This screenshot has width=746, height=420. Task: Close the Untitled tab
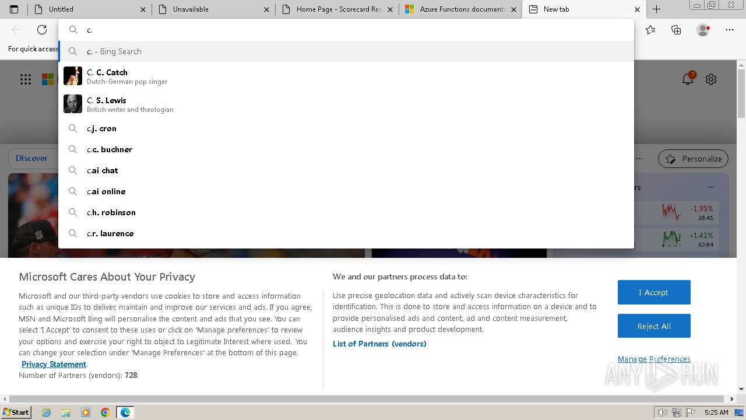tap(143, 9)
